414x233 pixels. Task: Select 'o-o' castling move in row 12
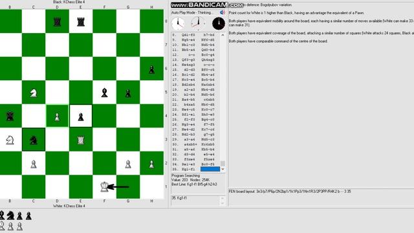191,55
